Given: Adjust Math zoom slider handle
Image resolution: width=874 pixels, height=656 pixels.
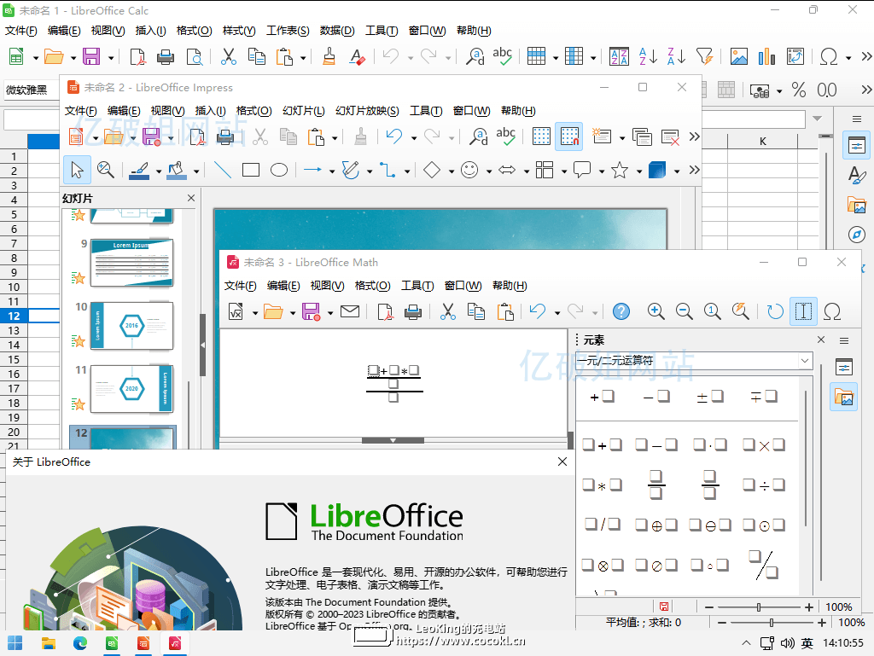Looking at the screenshot, I should 759,607.
